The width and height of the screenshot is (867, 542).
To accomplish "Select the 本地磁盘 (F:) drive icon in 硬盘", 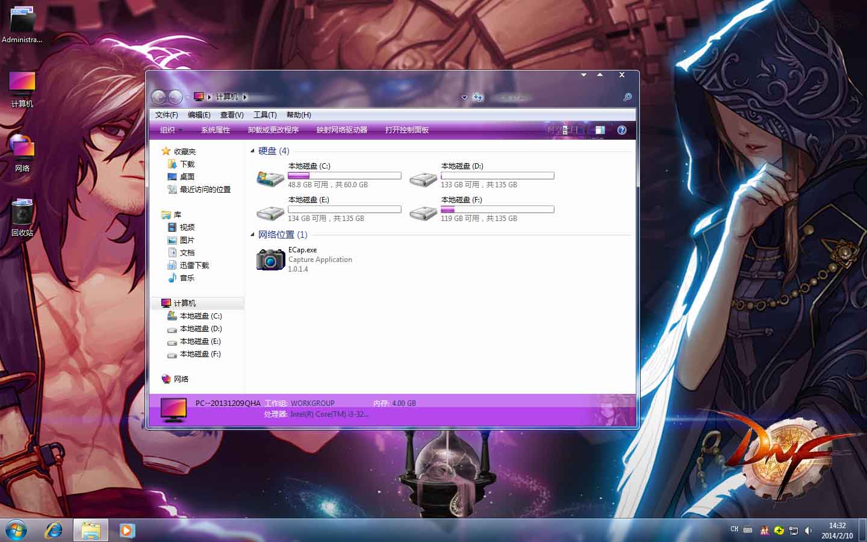I will [x=423, y=212].
